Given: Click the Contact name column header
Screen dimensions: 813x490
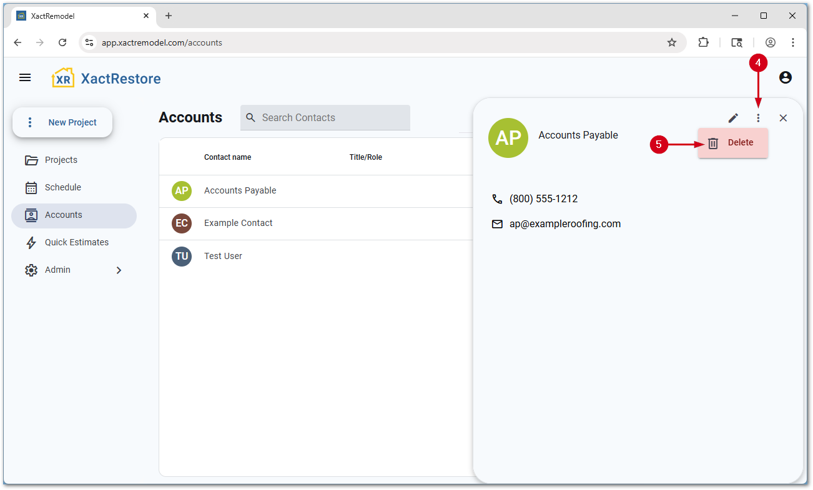Looking at the screenshot, I should tap(228, 157).
